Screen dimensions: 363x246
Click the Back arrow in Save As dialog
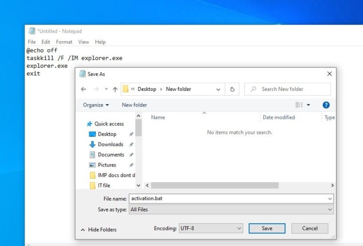click(84, 89)
